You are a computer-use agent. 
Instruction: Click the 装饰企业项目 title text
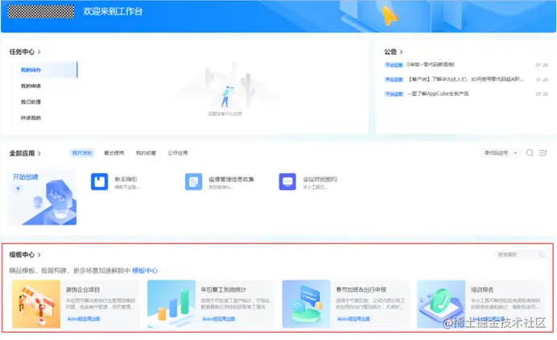83,290
